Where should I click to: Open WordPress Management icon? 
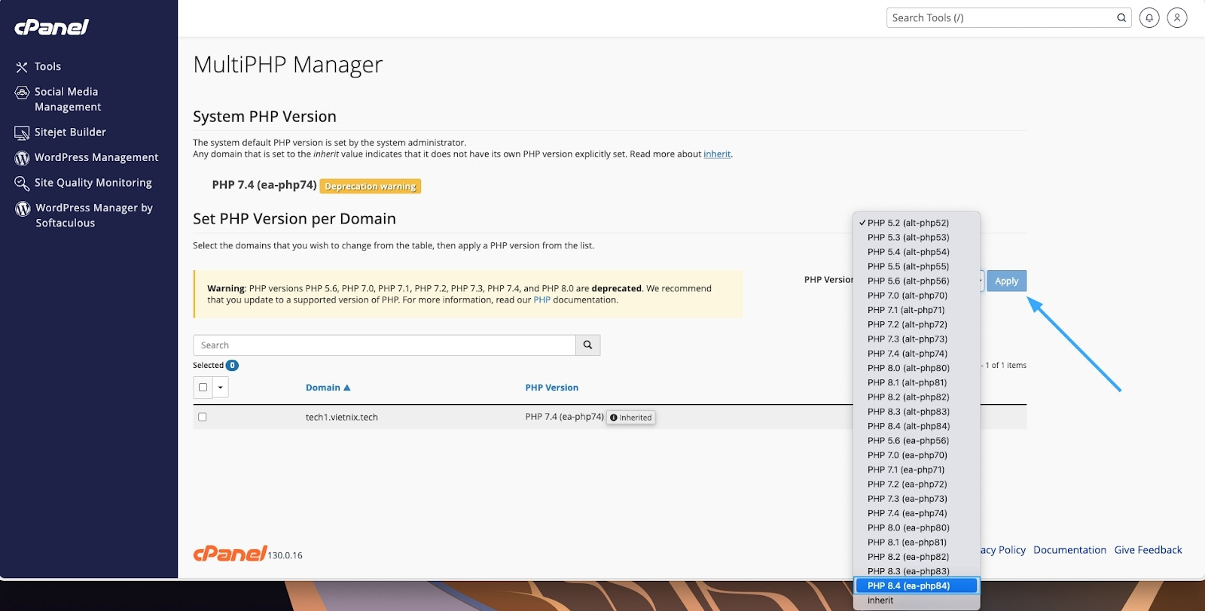click(x=22, y=158)
